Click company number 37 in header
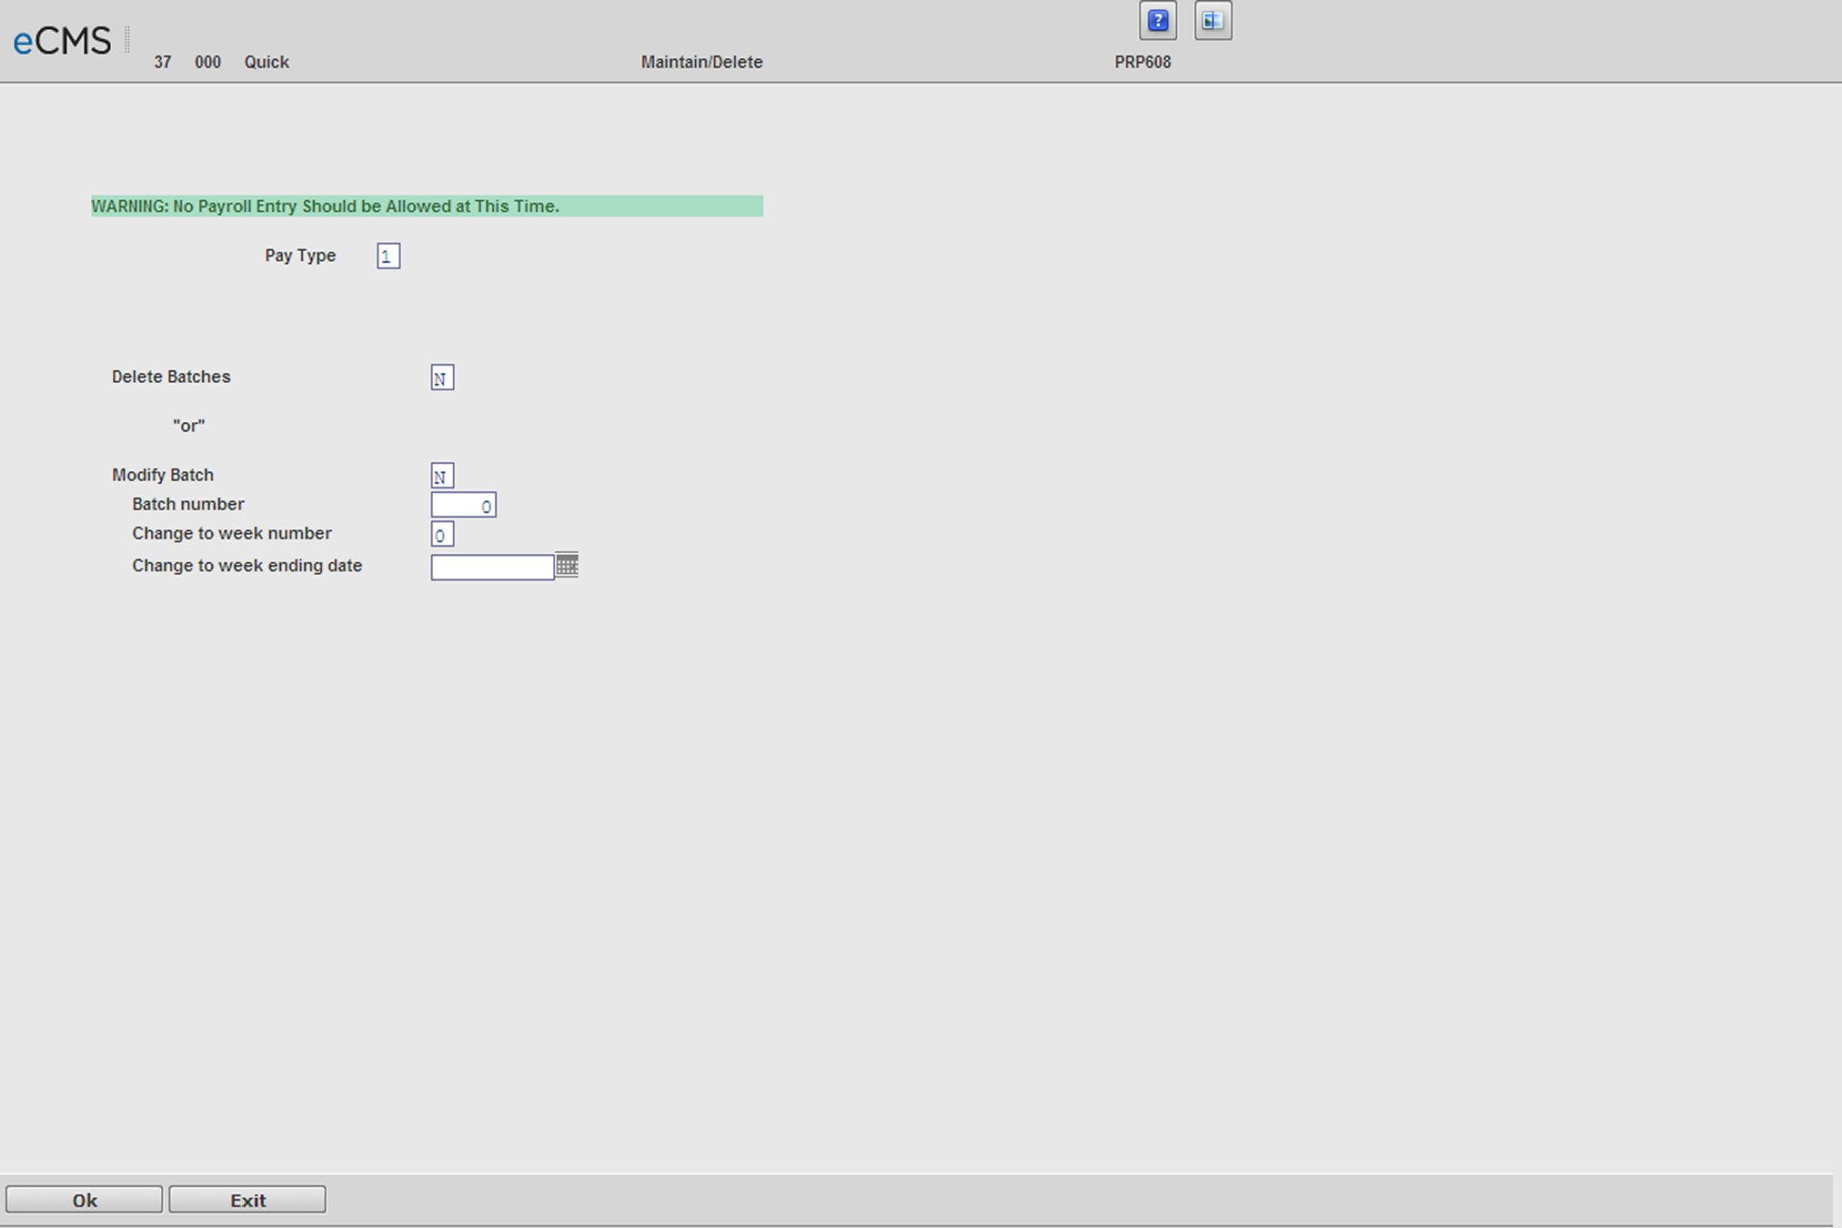 (163, 62)
